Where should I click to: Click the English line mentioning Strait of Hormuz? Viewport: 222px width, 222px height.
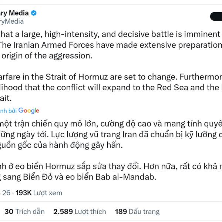[111, 78]
